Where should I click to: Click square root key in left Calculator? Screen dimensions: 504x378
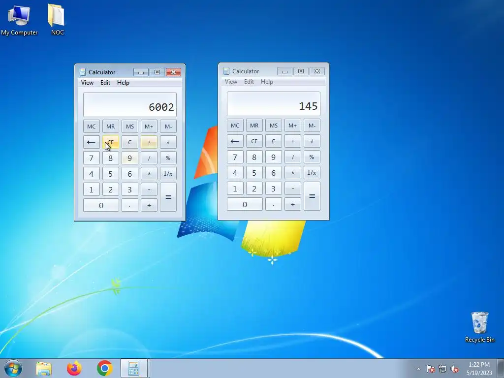(168, 142)
